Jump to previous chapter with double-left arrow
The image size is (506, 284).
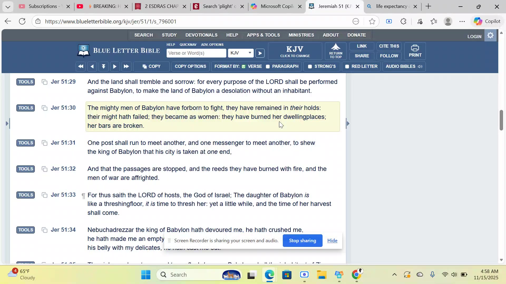click(81, 67)
